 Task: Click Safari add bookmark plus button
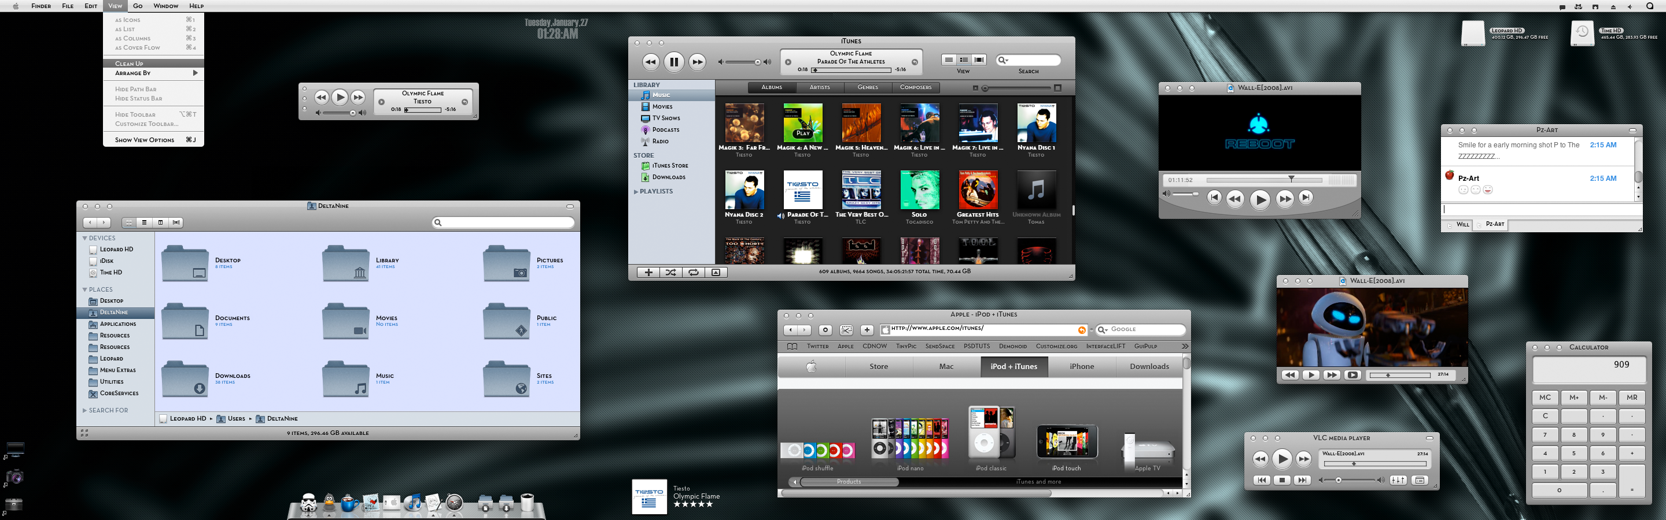click(x=867, y=330)
